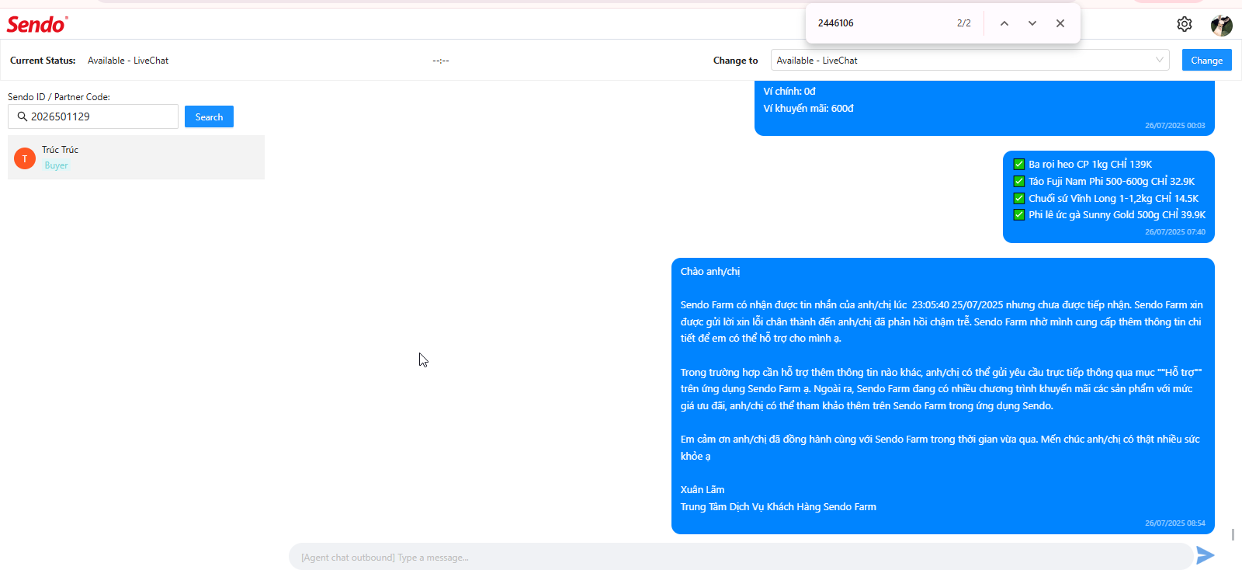Close the find-in-page bar
This screenshot has width=1242, height=570.
point(1060,23)
